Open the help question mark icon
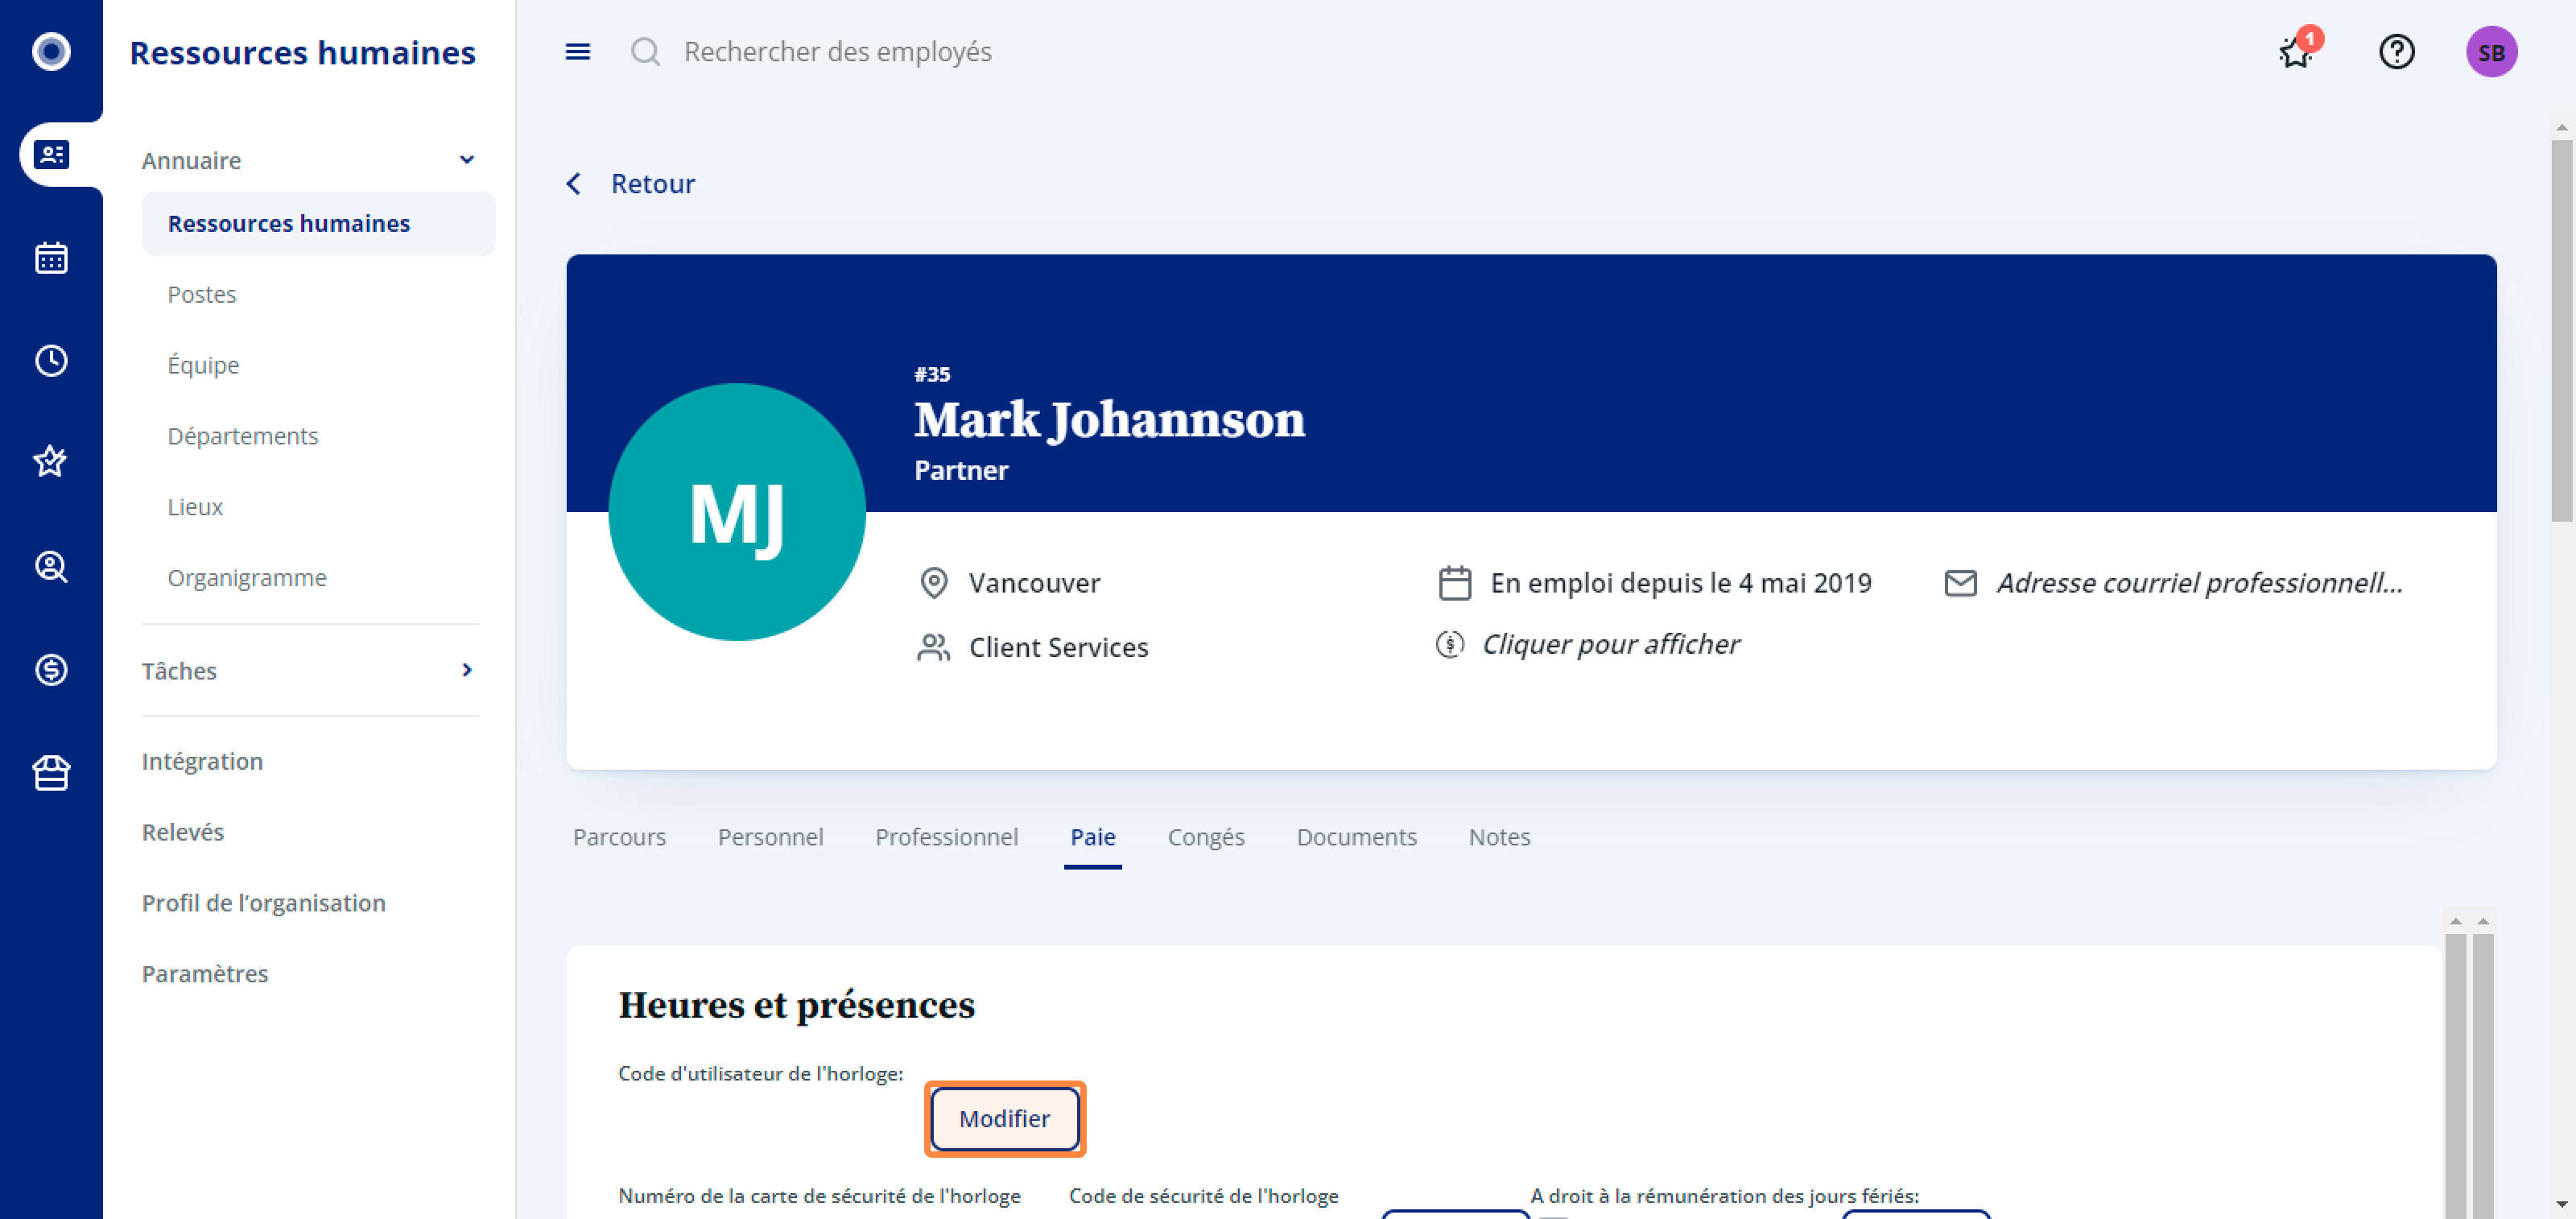 tap(2396, 51)
